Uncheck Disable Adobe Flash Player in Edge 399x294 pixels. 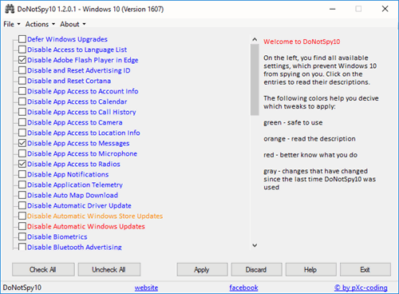pos(22,60)
